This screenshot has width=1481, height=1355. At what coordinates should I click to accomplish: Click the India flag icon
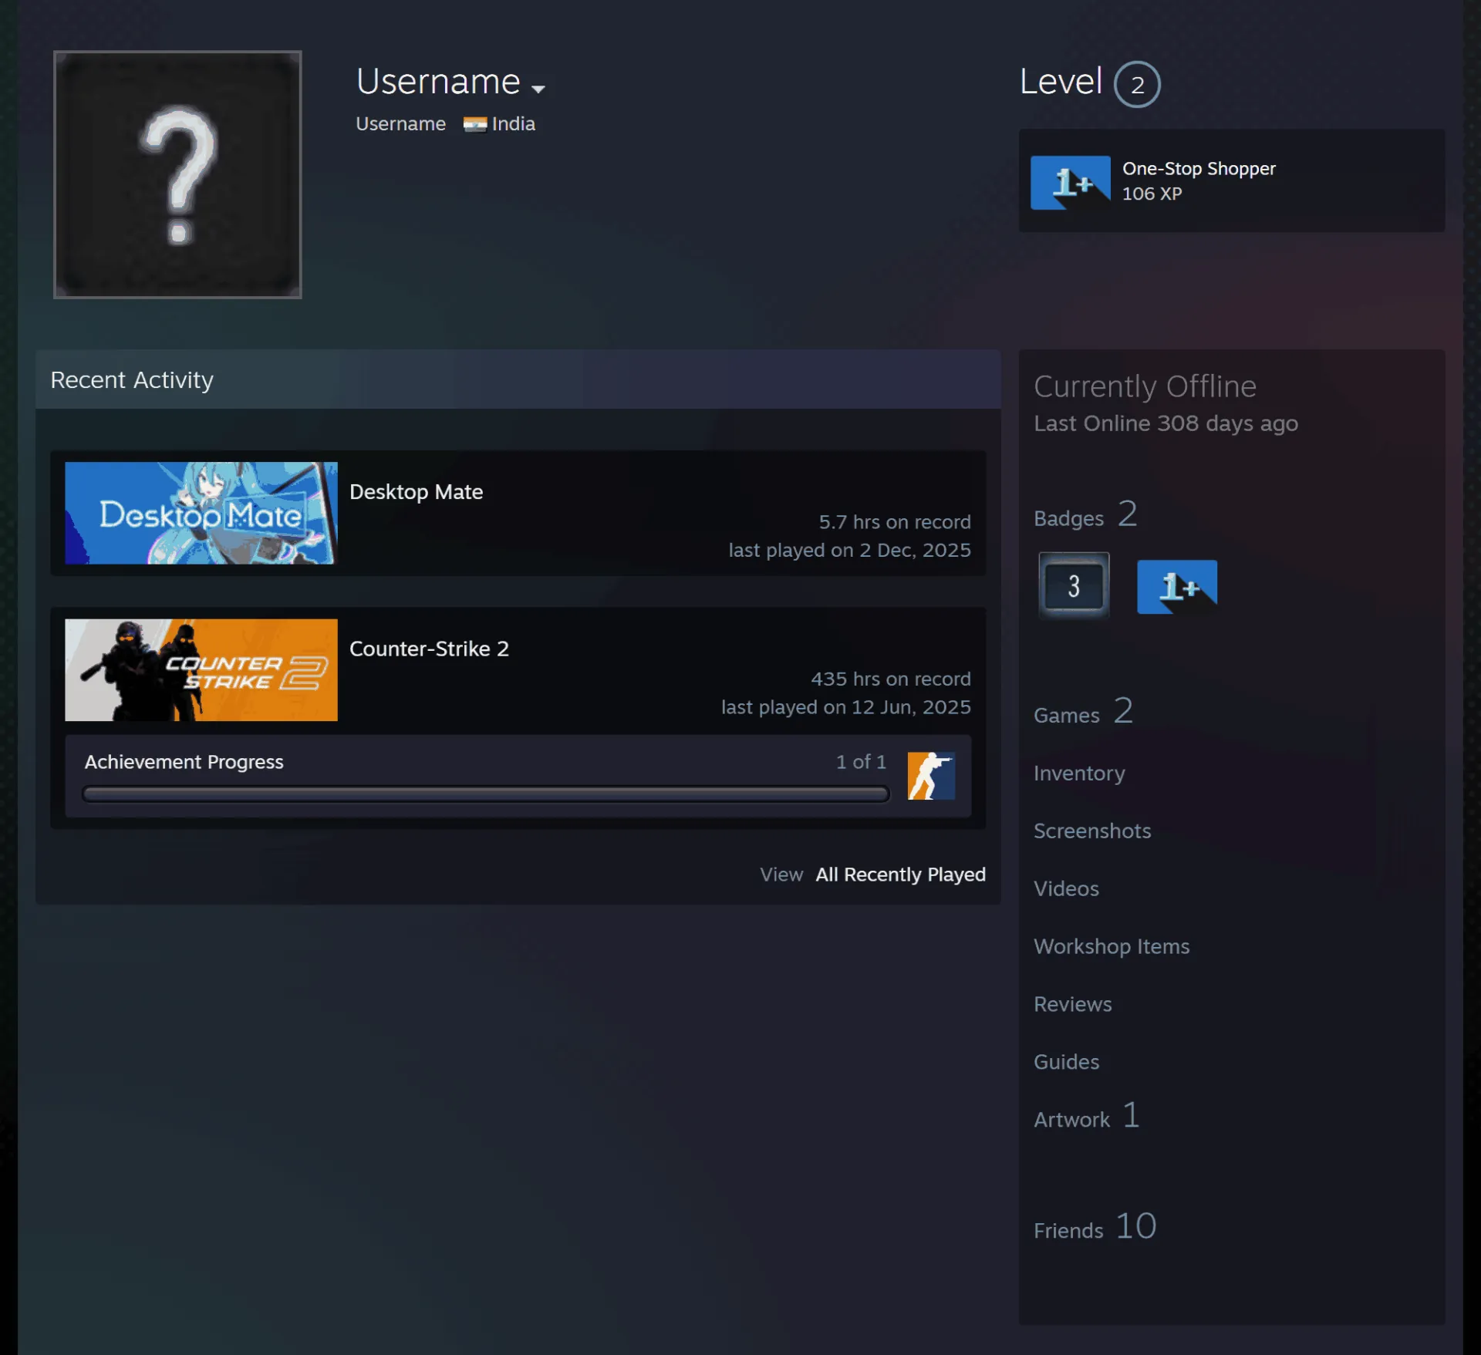click(x=474, y=124)
